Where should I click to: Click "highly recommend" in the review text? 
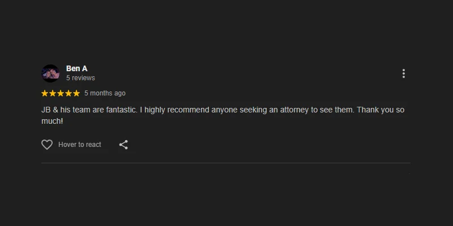point(177,110)
